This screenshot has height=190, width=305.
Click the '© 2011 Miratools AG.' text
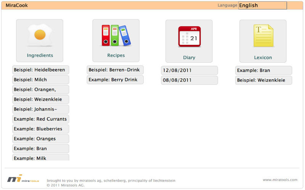click(66, 185)
